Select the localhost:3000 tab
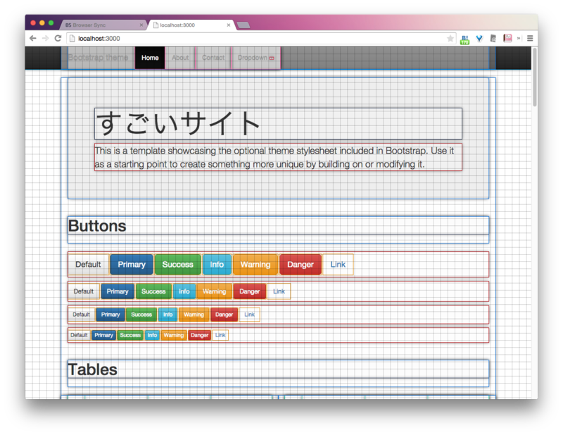Screen dimensions: 563x435 (191, 25)
